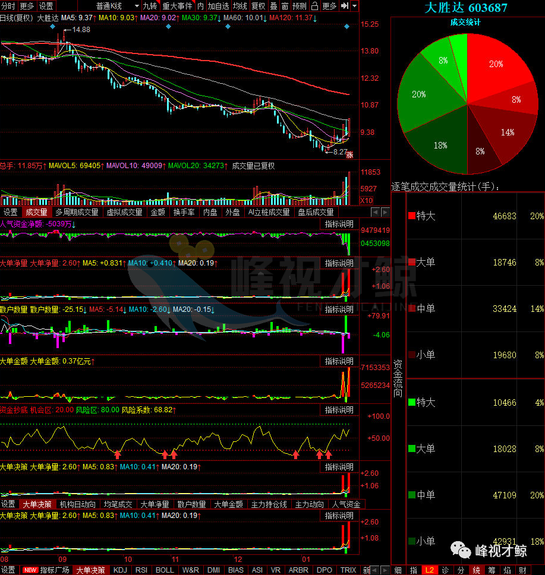Click the lock icon in the top toolbar
This screenshot has height=575, width=545.
[x=314, y=6]
